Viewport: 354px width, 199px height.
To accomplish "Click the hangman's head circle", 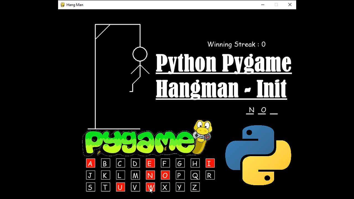I will tap(140, 54).
